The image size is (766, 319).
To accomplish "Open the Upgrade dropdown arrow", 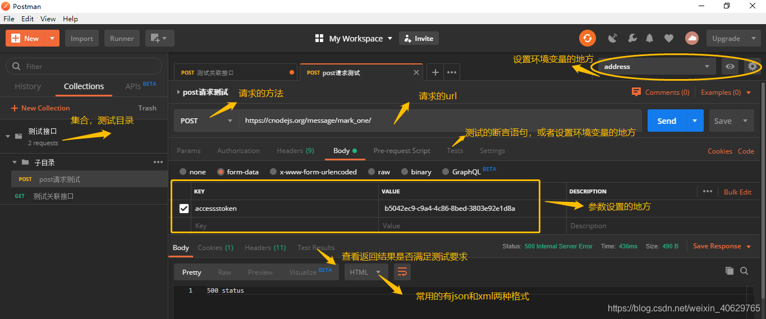I will pos(753,38).
